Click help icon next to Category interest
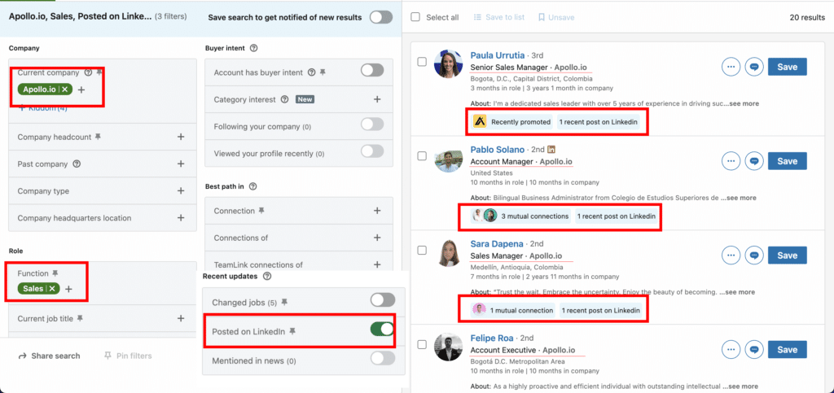The width and height of the screenshot is (834, 393). click(x=284, y=99)
